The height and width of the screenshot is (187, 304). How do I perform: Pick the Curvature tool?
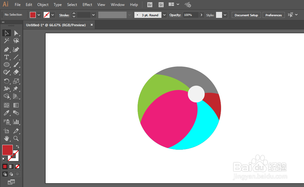pos(16,50)
